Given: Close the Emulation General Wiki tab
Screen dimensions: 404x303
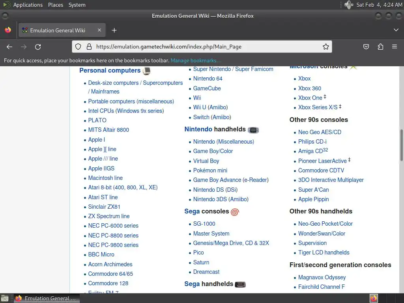Looking at the screenshot, I should [x=99, y=30].
